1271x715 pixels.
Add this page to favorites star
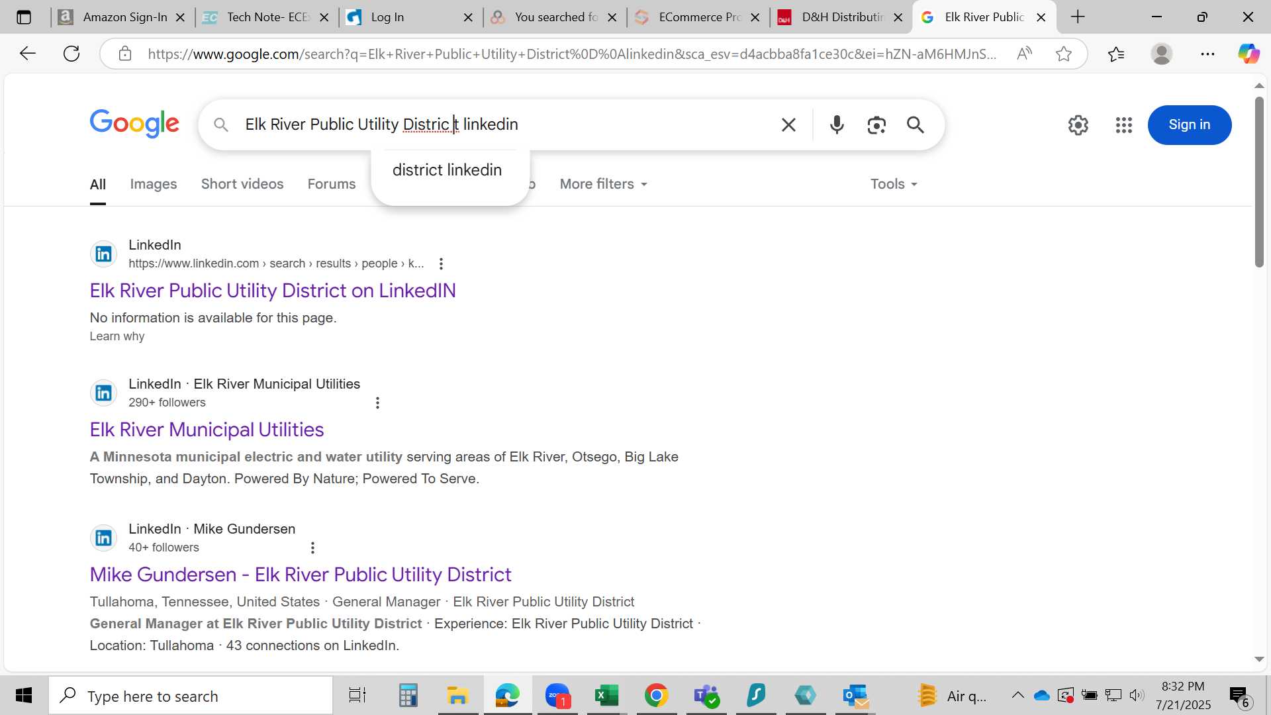1064,54
